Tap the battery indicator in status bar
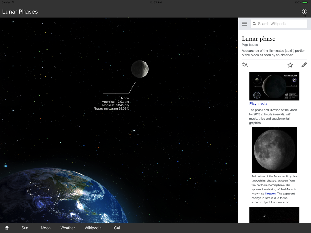311x233 pixels. 305,2
